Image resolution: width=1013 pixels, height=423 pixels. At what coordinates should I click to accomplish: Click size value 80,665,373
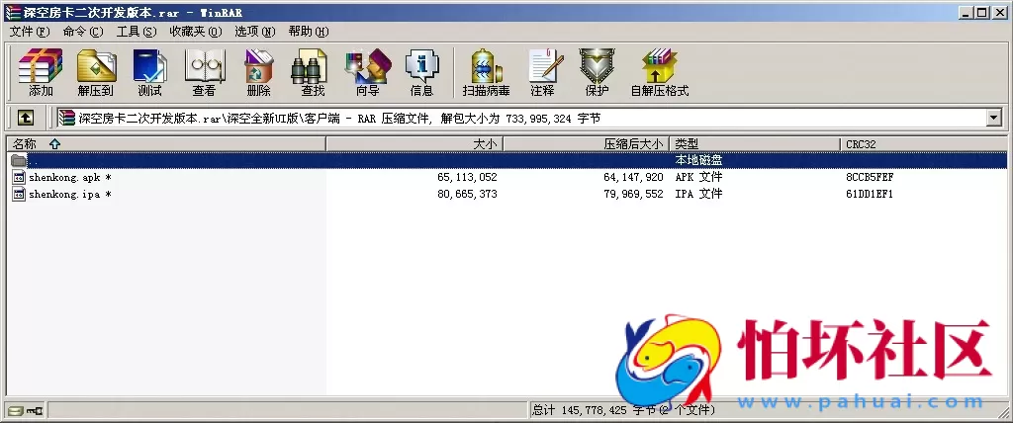[467, 194]
